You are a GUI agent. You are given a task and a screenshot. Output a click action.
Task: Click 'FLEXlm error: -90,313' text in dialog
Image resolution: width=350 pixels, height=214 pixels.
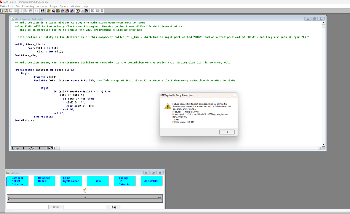(183, 122)
